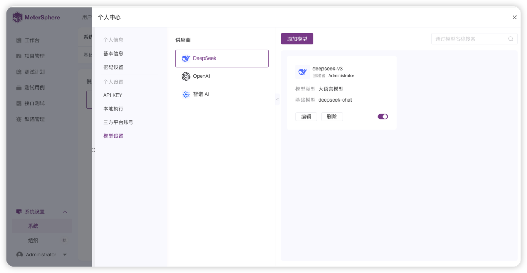This screenshot has width=527, height=273.
Task: Open the Administrator dropdown arrow
Action: click(65, 255)
